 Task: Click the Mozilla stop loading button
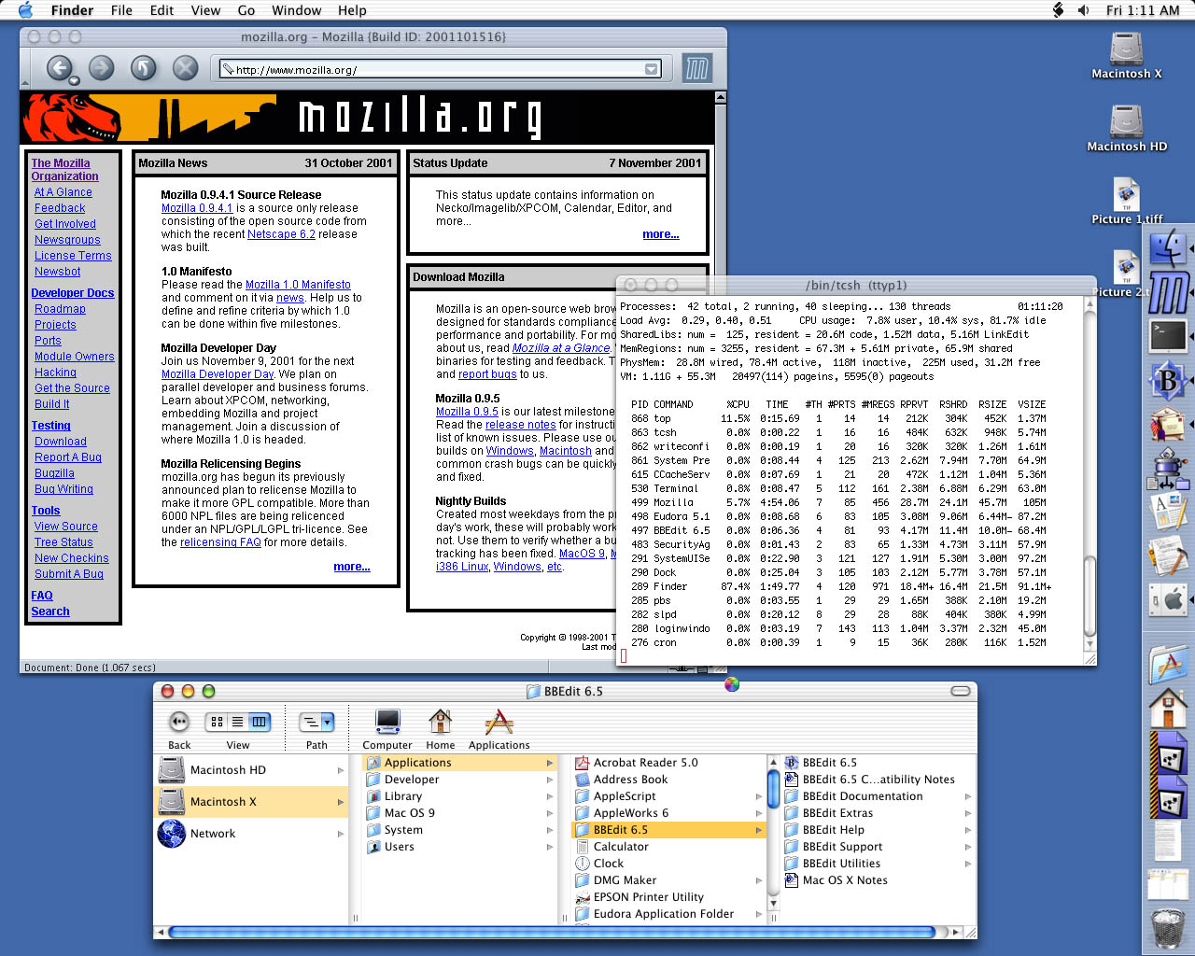(186, 68)
